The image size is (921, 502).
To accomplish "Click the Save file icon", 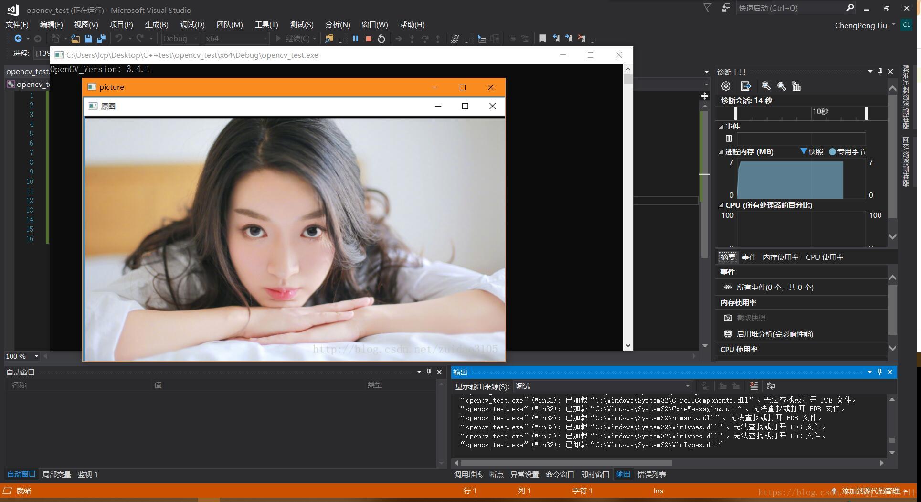I will coord(88,39).
